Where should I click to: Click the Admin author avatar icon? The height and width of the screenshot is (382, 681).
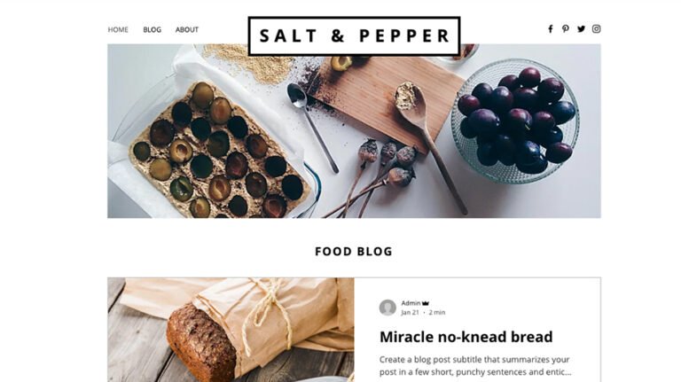[387, 308]
